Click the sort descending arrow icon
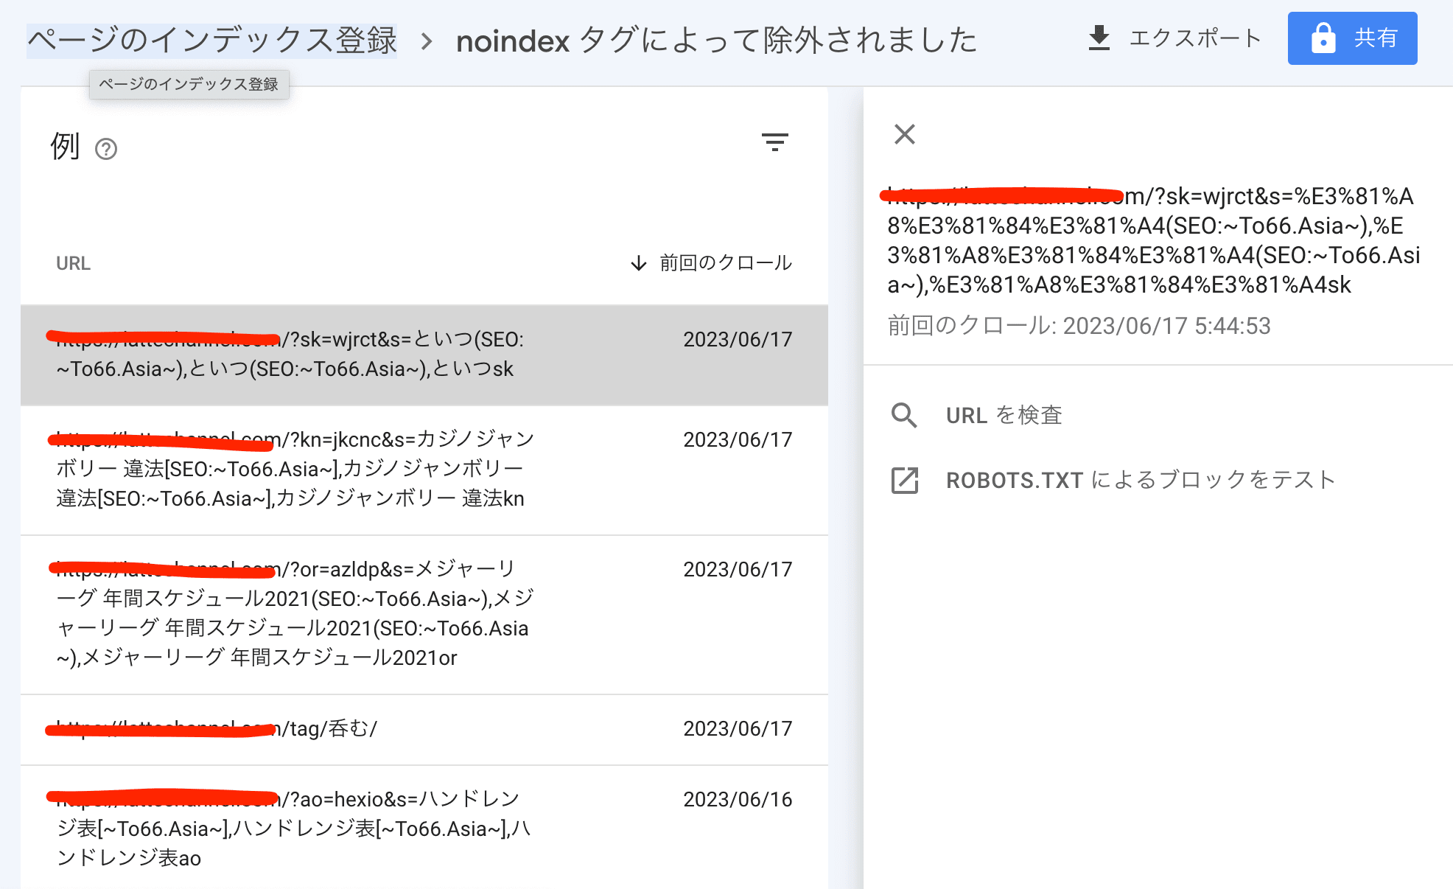The width and height of the screenshot is (1453, 889). (639, 263)
